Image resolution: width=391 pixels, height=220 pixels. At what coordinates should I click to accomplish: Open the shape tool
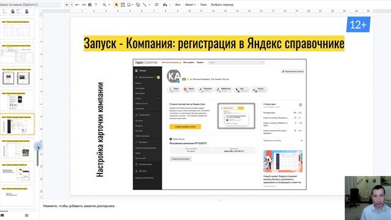137,5
